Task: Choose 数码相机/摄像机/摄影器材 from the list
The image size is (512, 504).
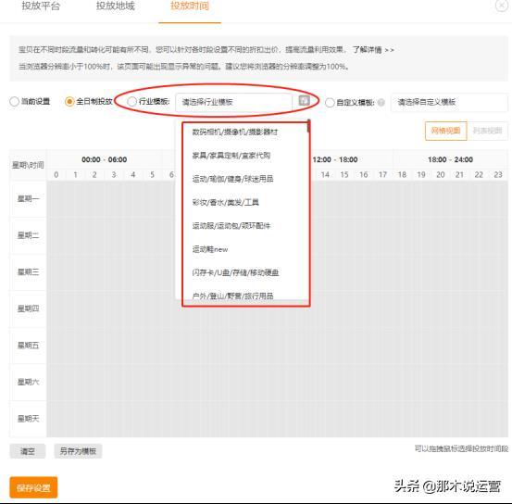Action: 235,132
